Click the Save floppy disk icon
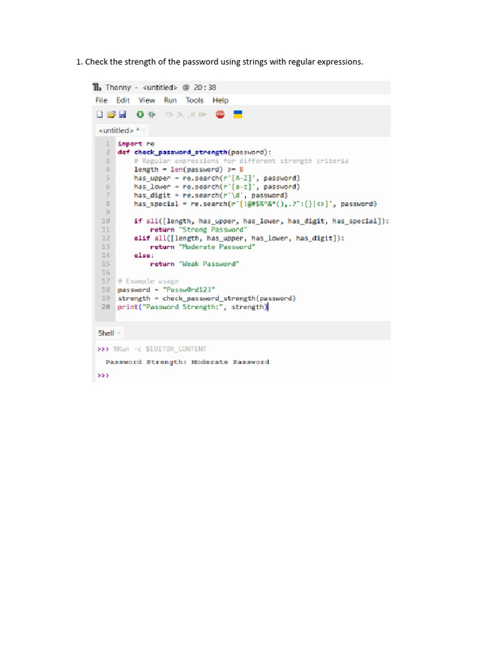The image size is (501, 668). click(122, 114)
